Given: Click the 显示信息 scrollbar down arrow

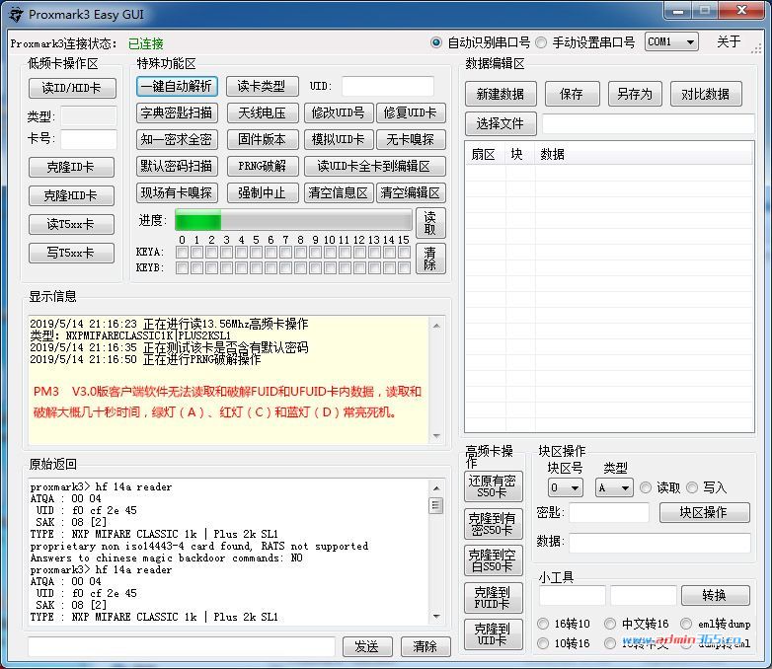Looking at the screenshot, I should [436, 436].
